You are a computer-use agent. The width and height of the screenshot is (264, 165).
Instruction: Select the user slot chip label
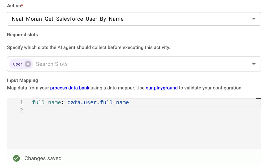17,64
